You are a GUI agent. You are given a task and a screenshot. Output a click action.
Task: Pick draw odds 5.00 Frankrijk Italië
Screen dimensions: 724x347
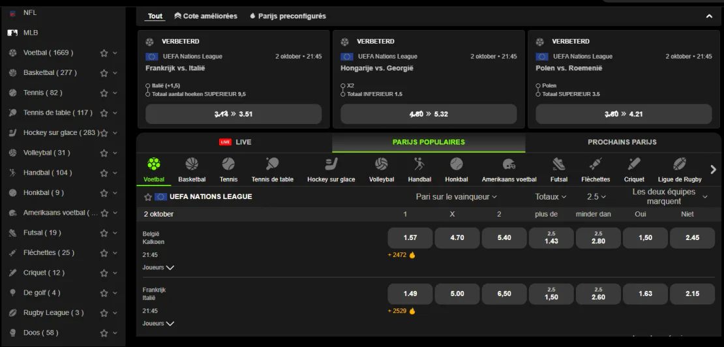[457, 294]
